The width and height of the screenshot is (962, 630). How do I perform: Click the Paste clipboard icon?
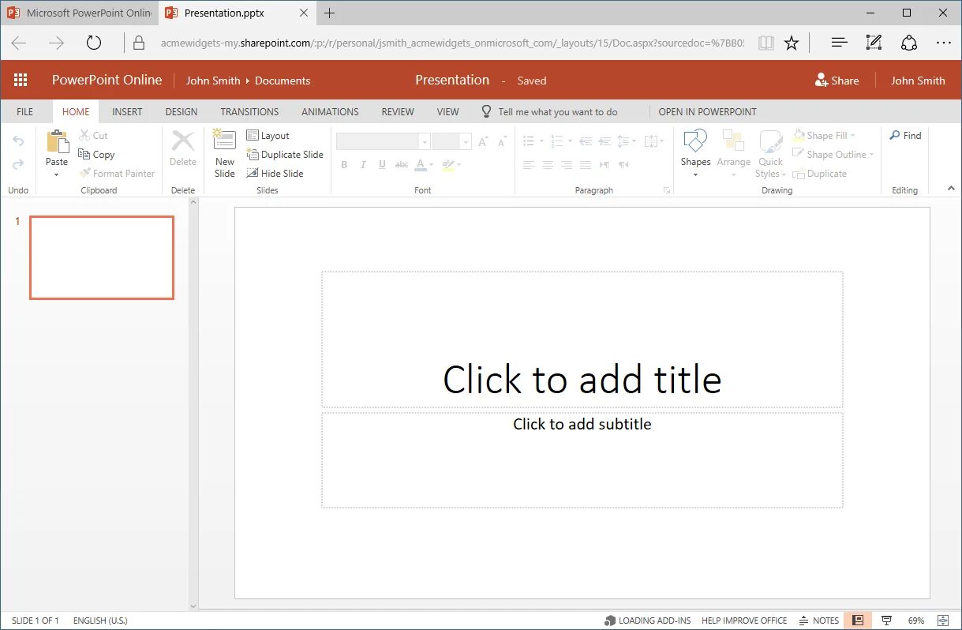coord(57,142)
